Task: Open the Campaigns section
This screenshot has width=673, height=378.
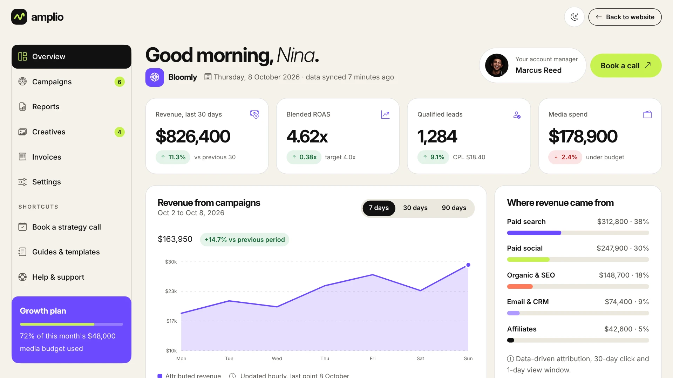Action: point(72,82)
